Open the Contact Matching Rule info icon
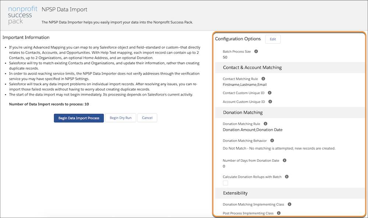This screenshot has height=218, width=368. [263, 79]
